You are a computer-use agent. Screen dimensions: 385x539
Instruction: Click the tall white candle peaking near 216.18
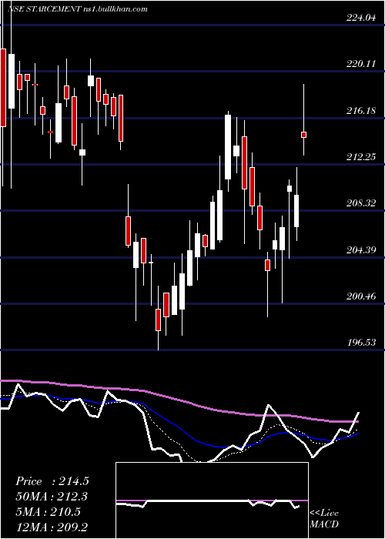pyautogui.click(x=228, y=147)
